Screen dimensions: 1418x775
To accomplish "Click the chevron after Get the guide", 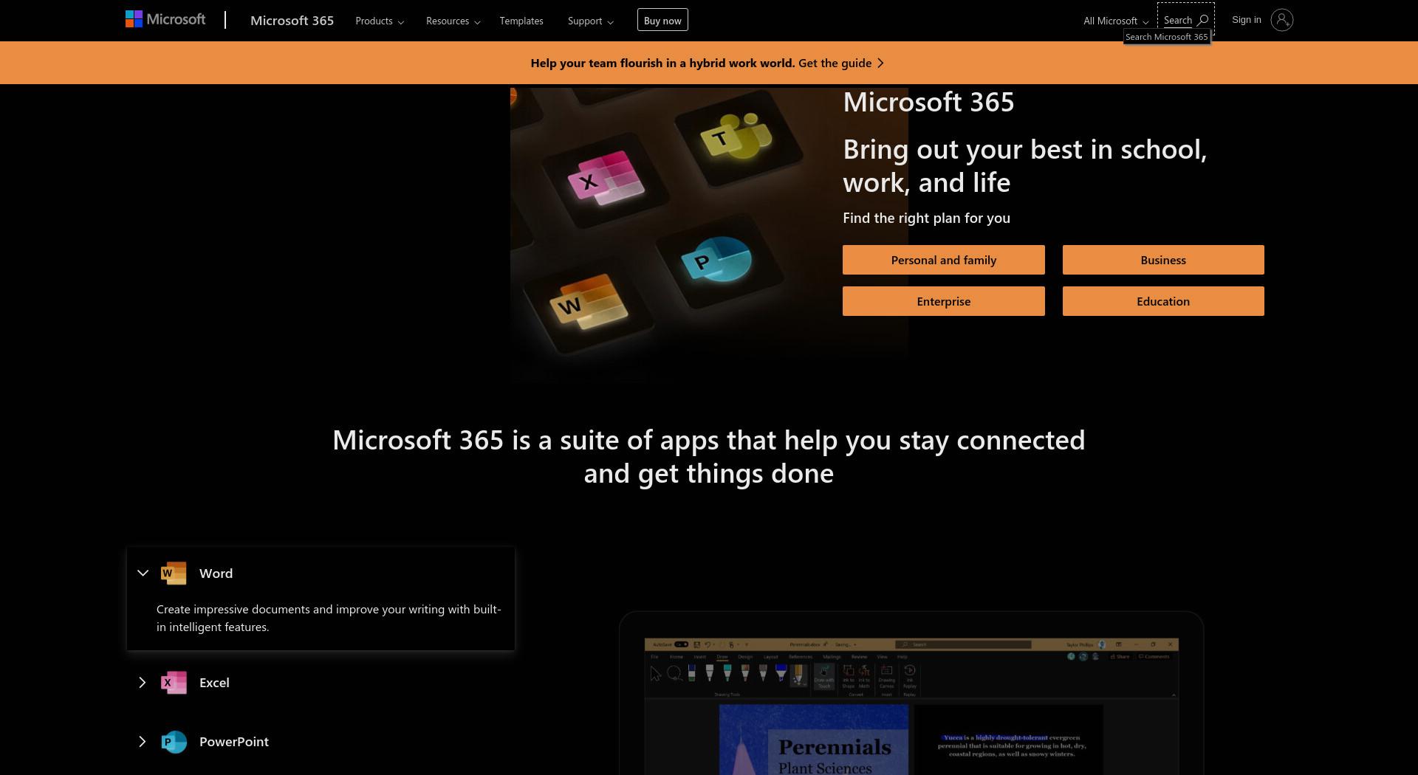I will (x=880, y=63).
